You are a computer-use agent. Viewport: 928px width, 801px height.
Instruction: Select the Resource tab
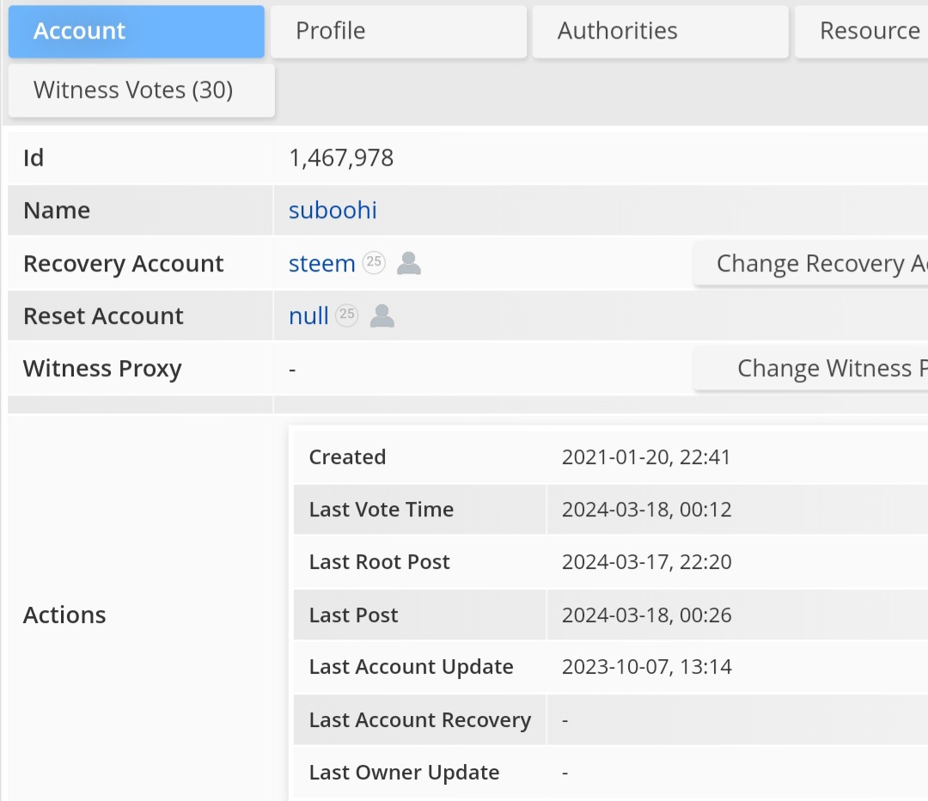(862, 32)
